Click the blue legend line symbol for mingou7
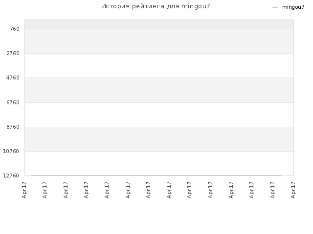 275,8
